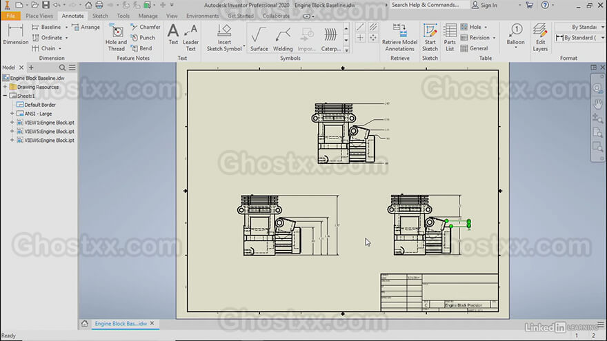Click the Home icon in quick access toolbar
This screenshot has height=341, width=607.
tap(89, 5)
